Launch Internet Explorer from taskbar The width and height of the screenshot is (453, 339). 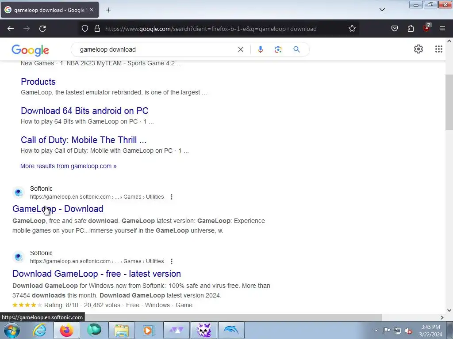click(x=39, y=330)
